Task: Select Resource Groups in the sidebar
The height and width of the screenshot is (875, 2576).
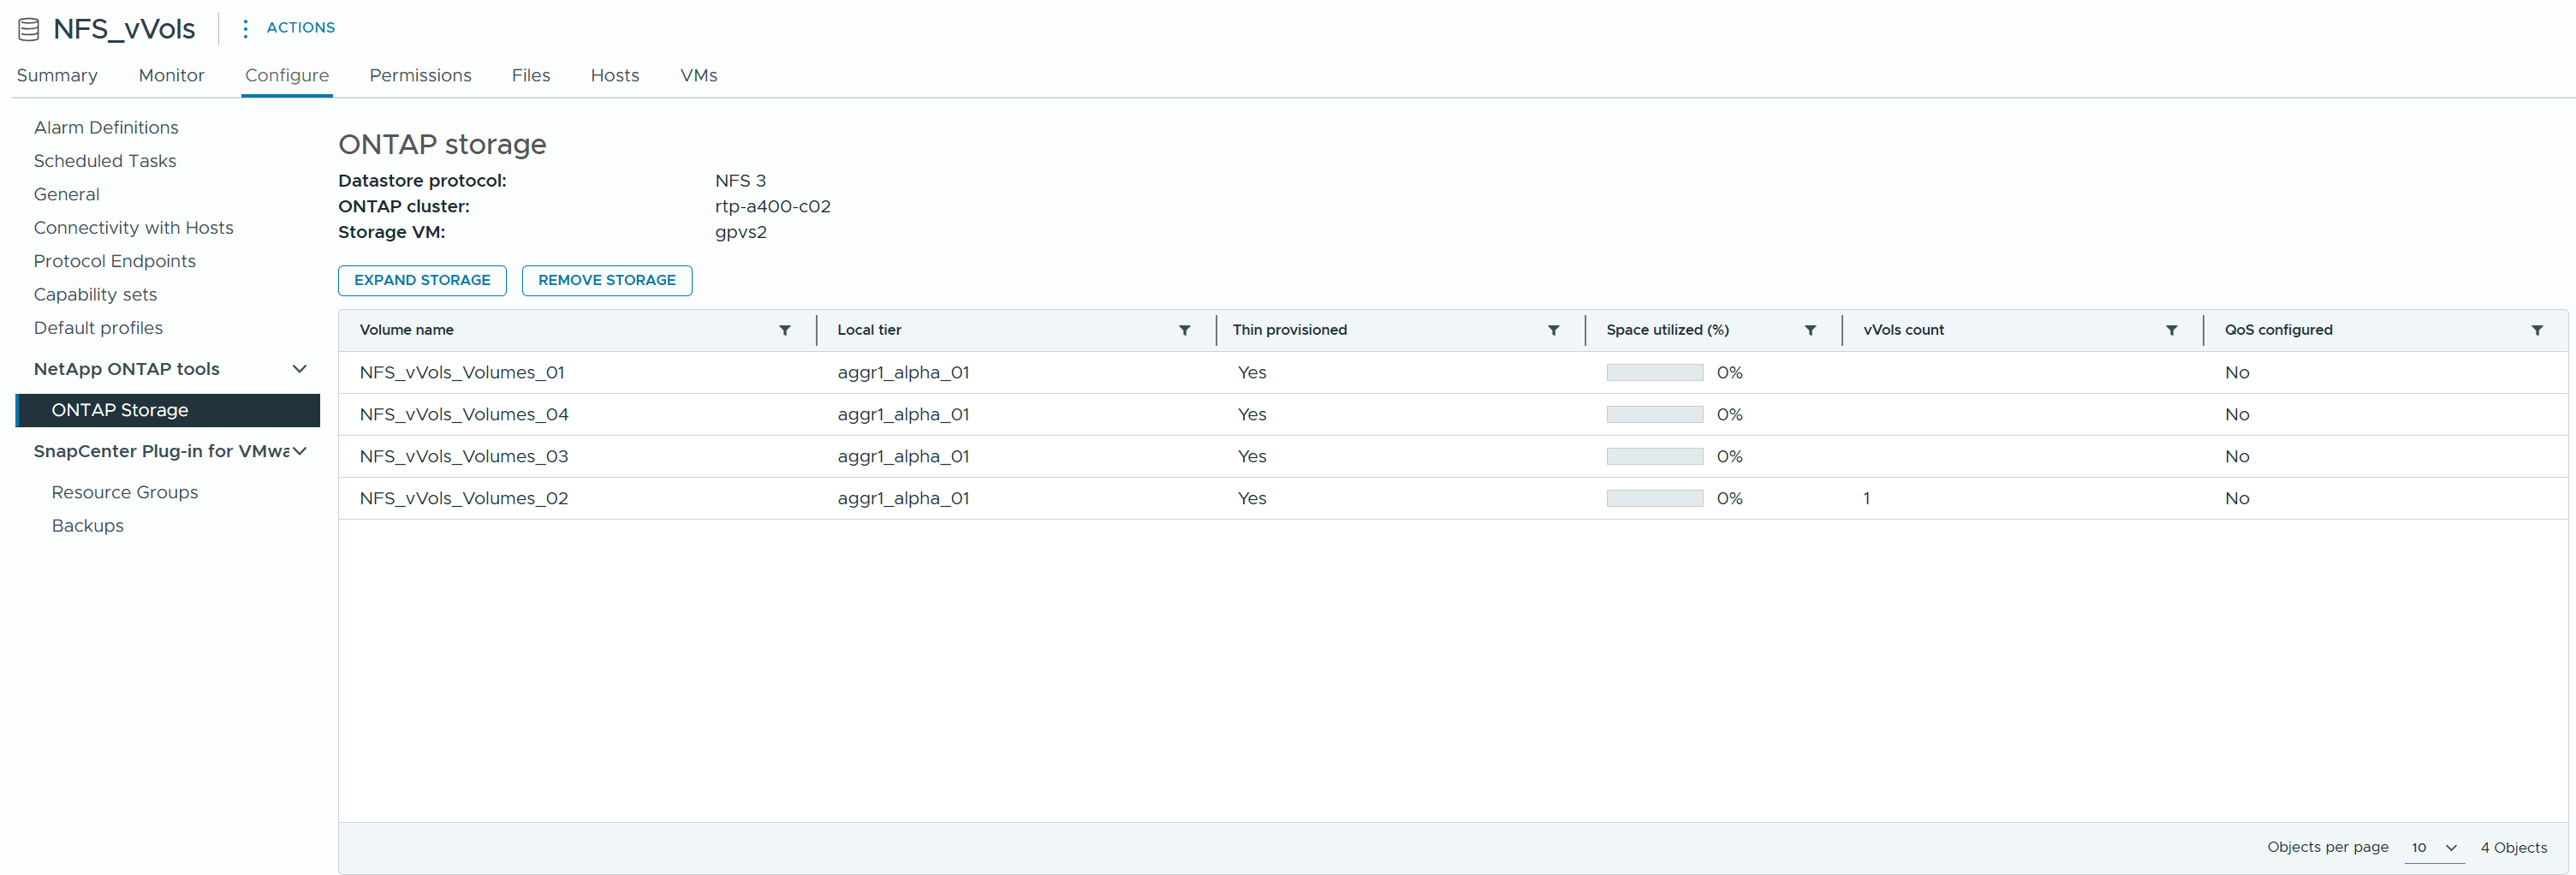Action: click(124, 492)
